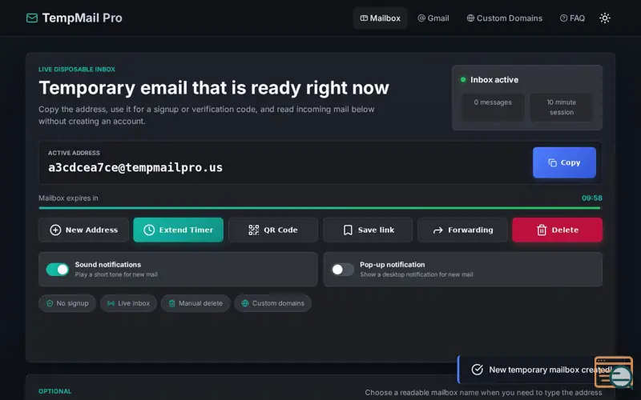
Task: Show the QR Code
Action: 273,230
